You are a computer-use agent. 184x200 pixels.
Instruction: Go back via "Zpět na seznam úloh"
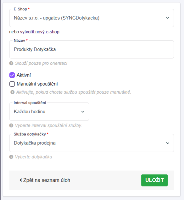pos(45,180)
